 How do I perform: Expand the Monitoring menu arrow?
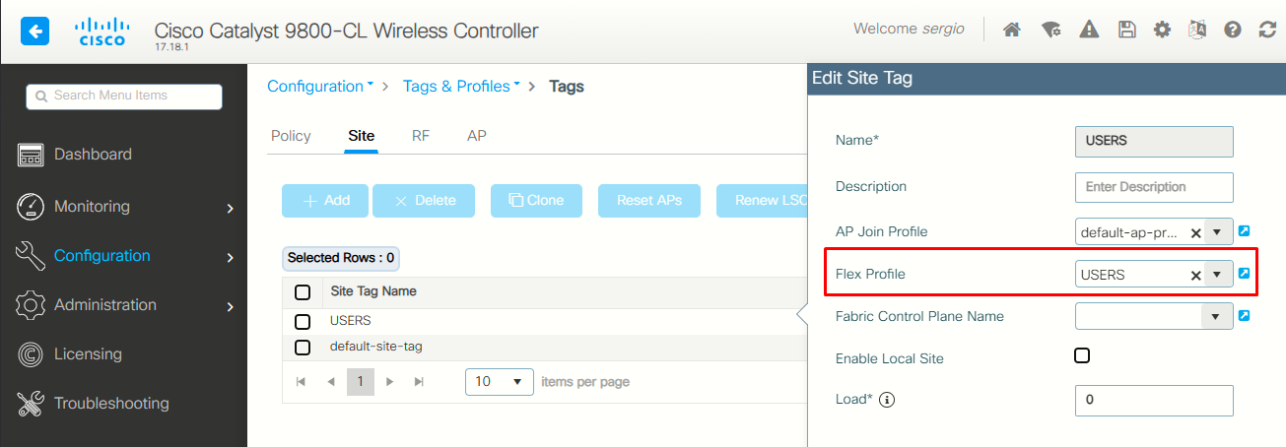[230, 208]
